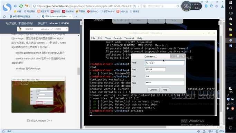The height and width of the screenshot is (133, 236).
Task: Click the browser back arrow
Action: pos(16,6)
